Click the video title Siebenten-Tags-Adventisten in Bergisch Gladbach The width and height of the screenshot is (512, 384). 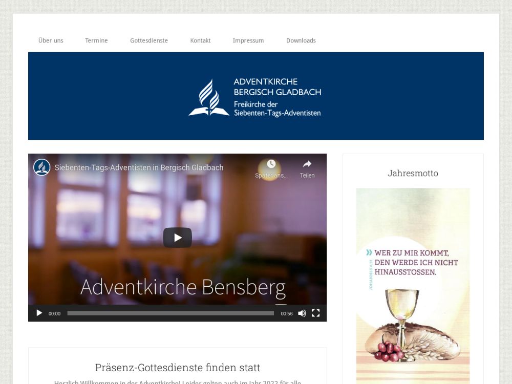coord(139,167)
